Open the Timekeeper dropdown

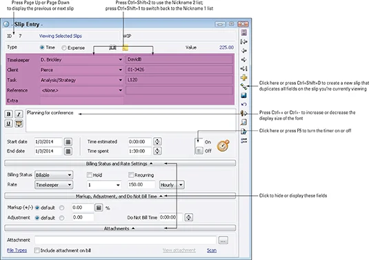pos(121,60)
